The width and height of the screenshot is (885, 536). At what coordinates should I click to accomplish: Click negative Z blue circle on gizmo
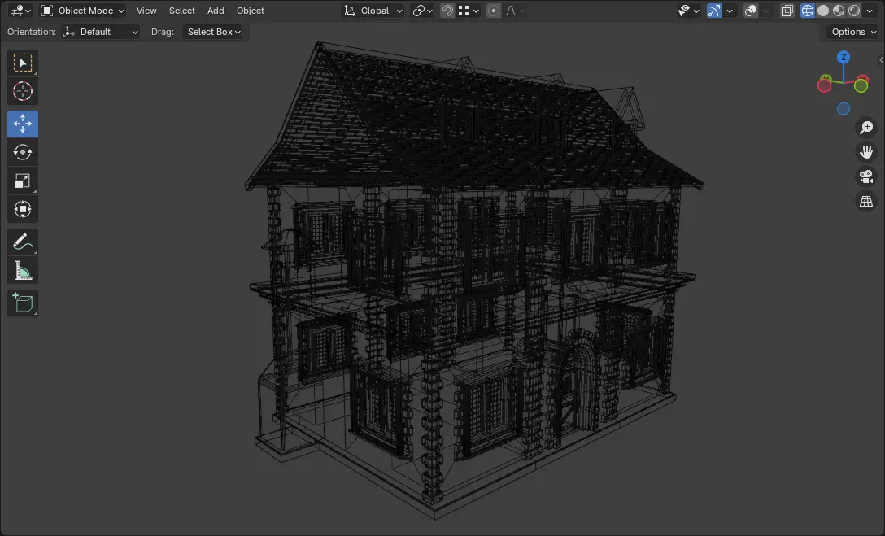point(844,109)
